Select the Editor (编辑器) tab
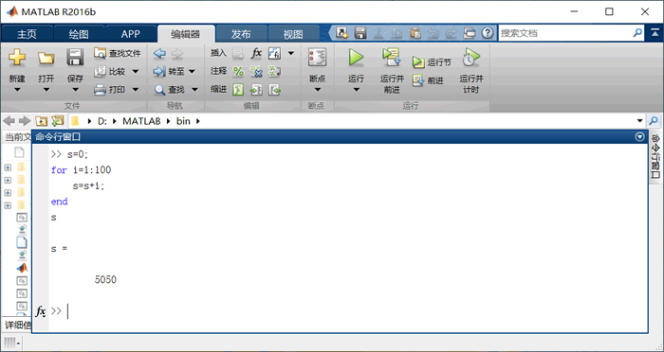This screenshot has width=664, height=352. (x=186, y=34)
